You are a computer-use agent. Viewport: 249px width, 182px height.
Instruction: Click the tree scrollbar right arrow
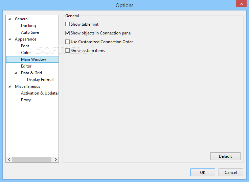pyautogui.click(x=55, y=159)
